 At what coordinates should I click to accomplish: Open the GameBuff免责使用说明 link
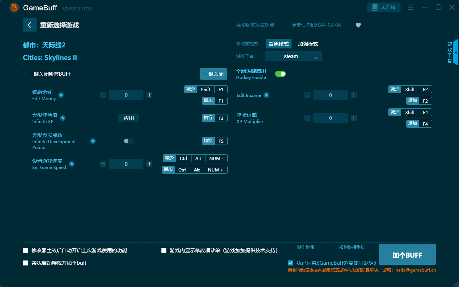(x=347, y=263)
